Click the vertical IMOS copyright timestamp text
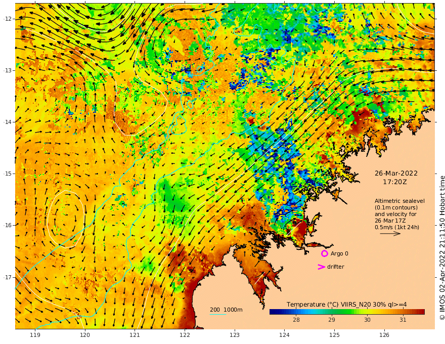The image size is (445, 344). coord(441,248)
